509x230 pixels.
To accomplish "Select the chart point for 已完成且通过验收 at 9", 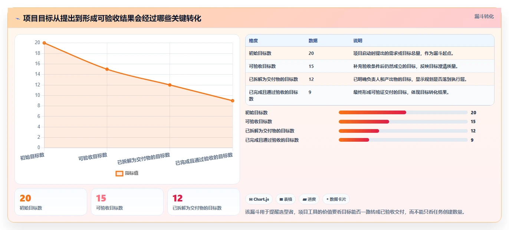I will pos(233,101).
